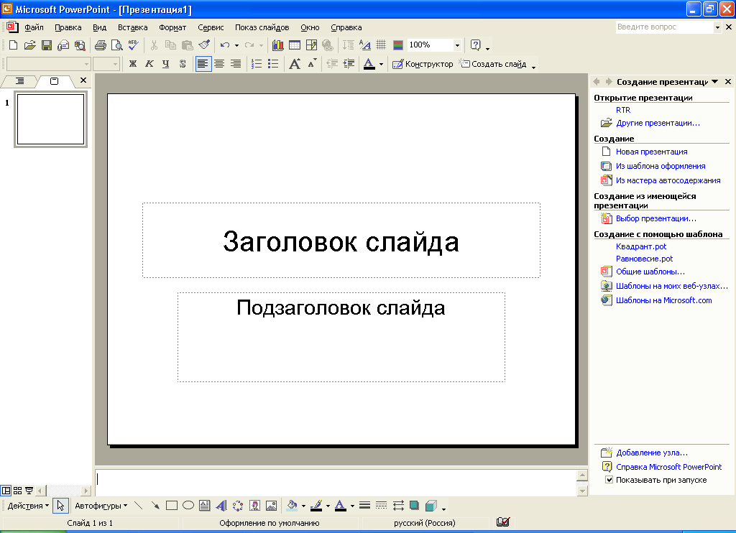Toggle Italic (К) formatting
The height and width of the screenshot is (533, 736).
tap(149, 64)
